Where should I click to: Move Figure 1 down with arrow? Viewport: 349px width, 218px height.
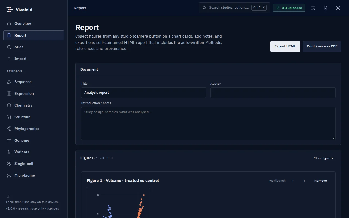tap(304, 181)
